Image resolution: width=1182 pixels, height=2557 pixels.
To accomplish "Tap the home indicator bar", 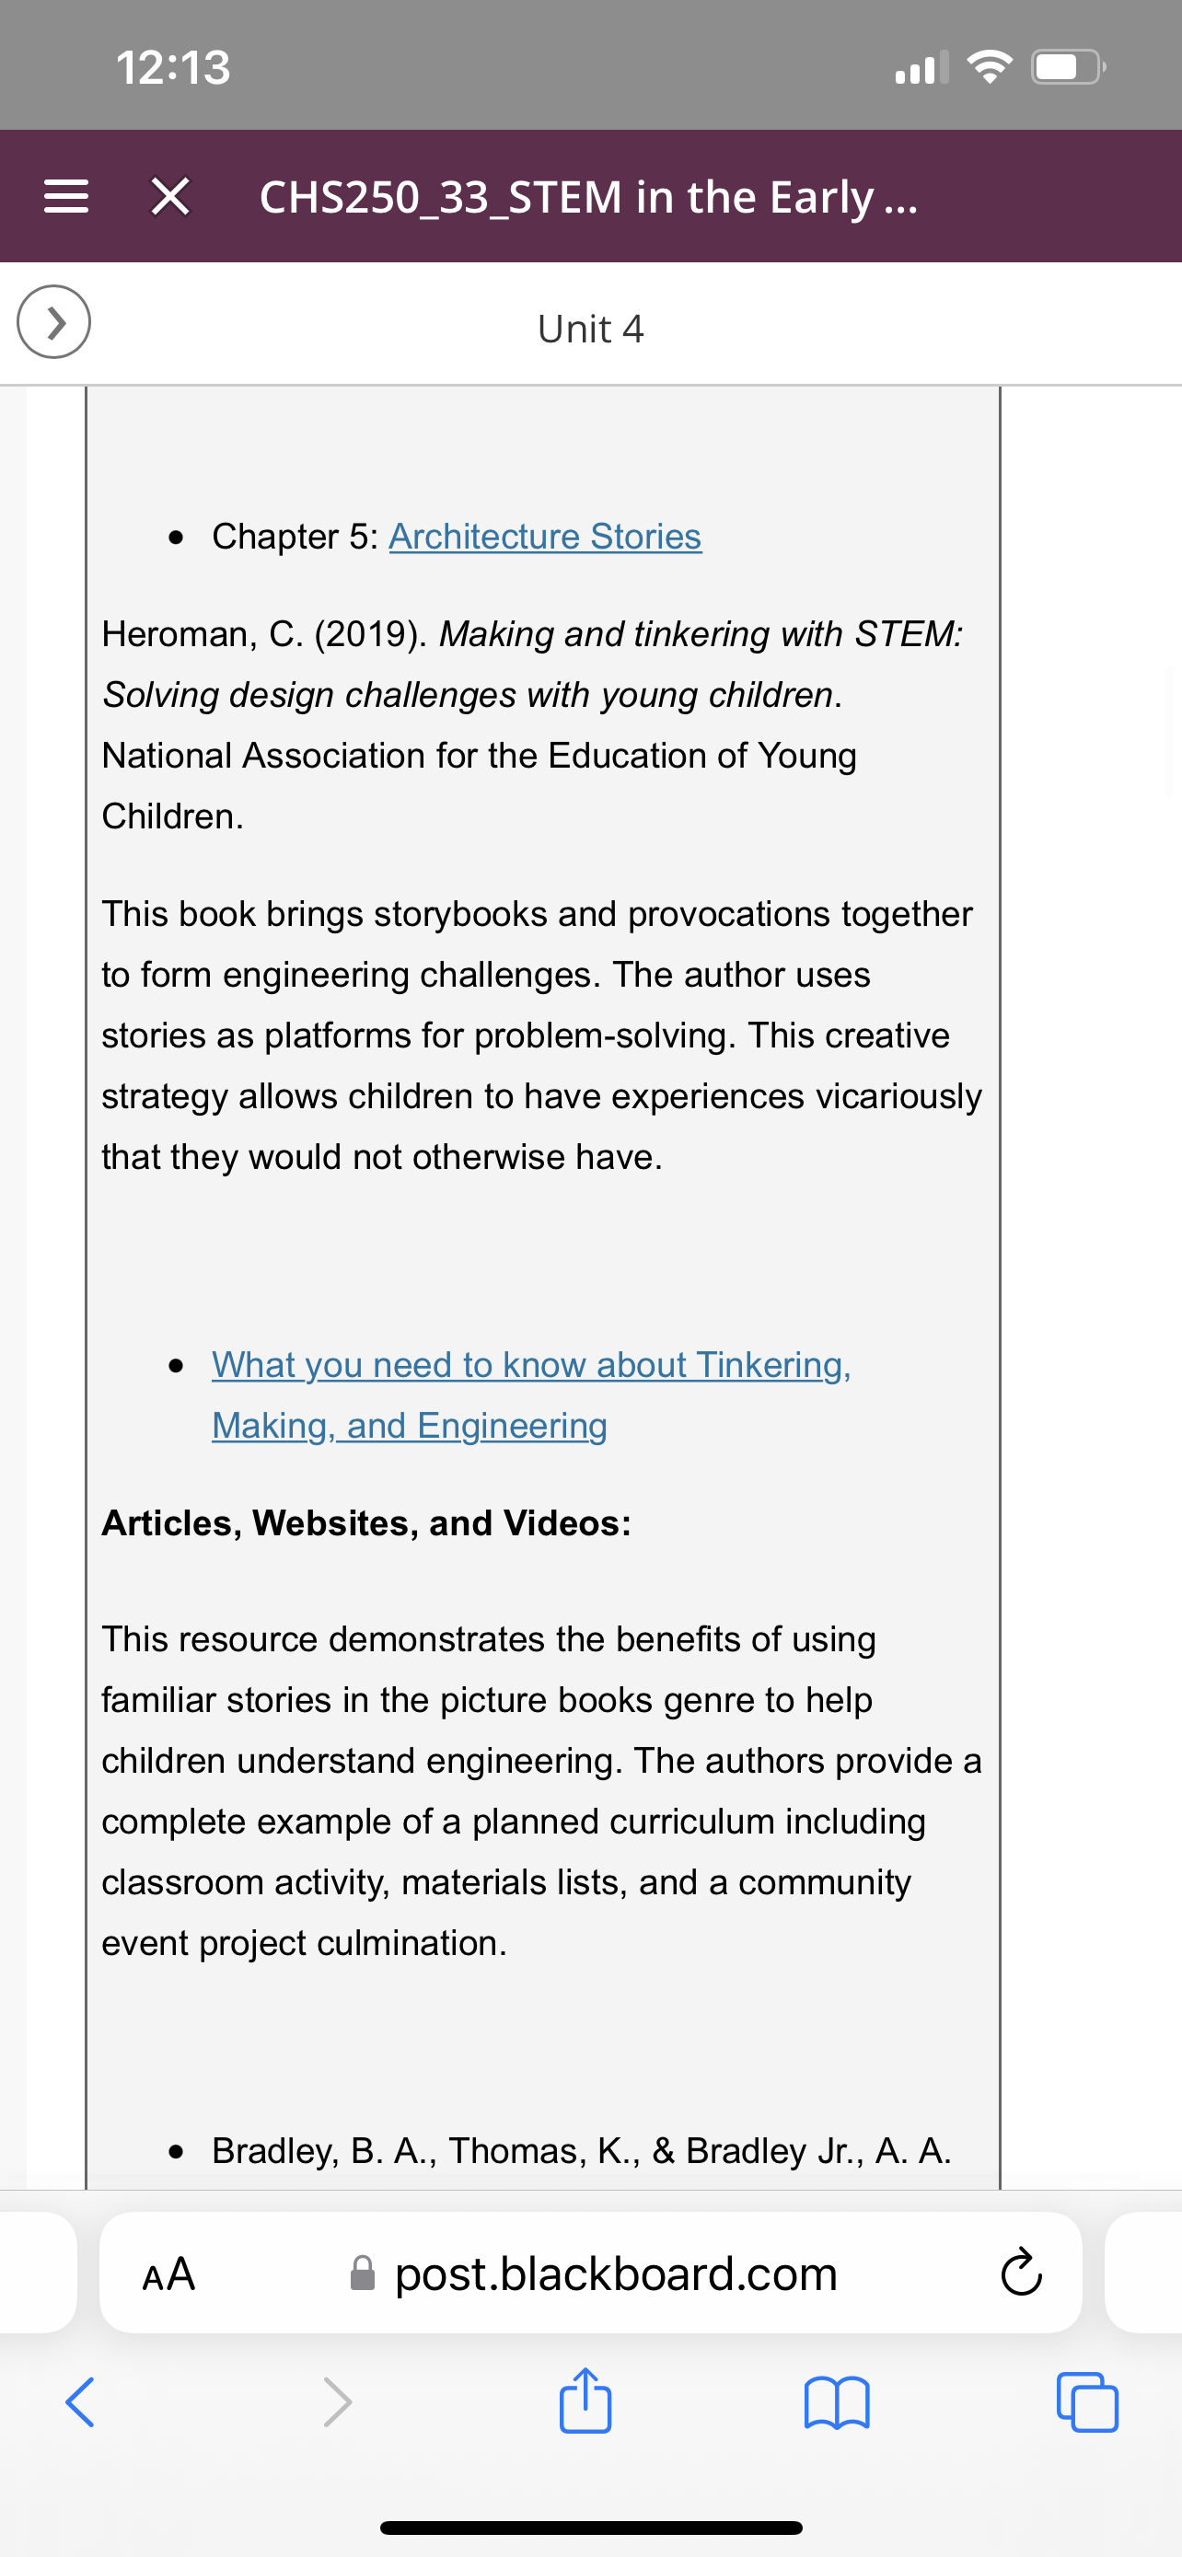I will (x=592, y=2528).
